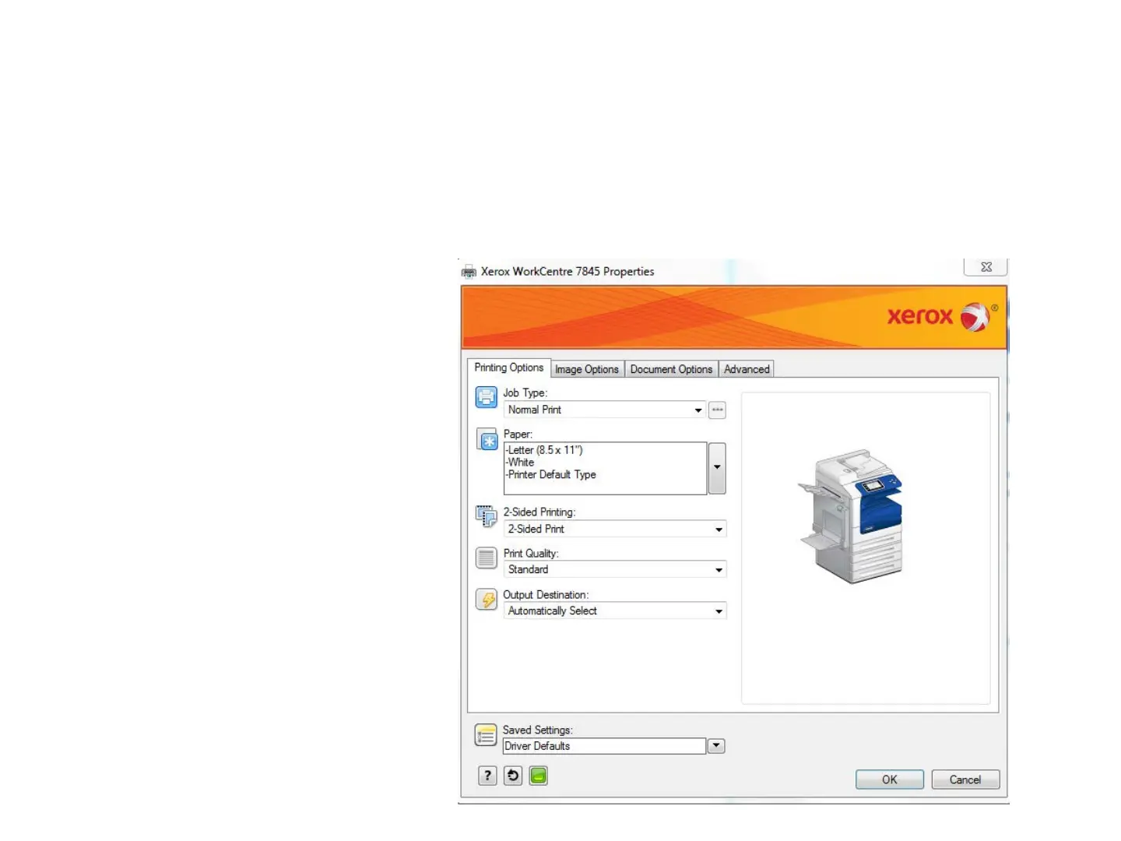Open the Job Type ellipsis options button
This screenshot has height=841, width=1121.
[x=717, y=410]
